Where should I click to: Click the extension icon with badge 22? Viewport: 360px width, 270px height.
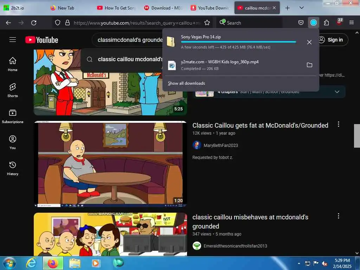pyautogui.click(x=339, y=22)
